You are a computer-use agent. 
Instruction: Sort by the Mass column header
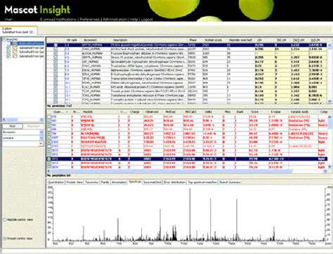[x=192, y=40]
